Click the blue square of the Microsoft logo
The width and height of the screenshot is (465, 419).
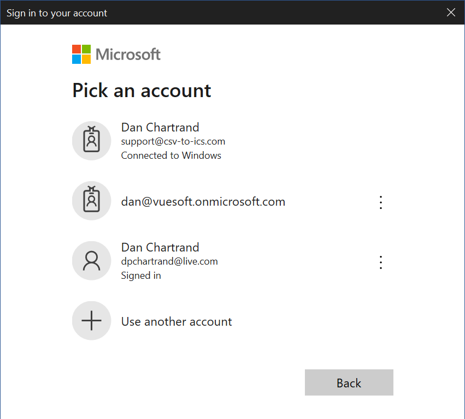(76, 58)
